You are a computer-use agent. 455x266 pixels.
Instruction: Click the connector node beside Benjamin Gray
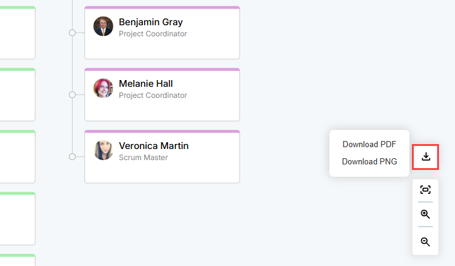click(73, 33)
